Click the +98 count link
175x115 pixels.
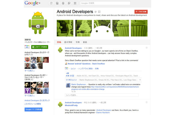click(67, 73)
